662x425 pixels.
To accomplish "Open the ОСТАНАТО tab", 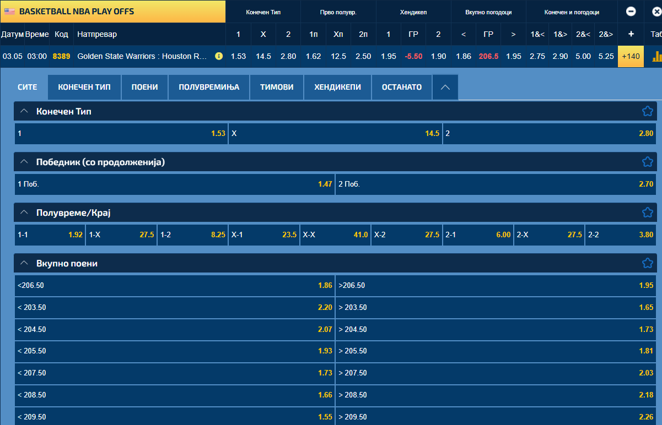I will pyautogui.click(x=402, y=87).
